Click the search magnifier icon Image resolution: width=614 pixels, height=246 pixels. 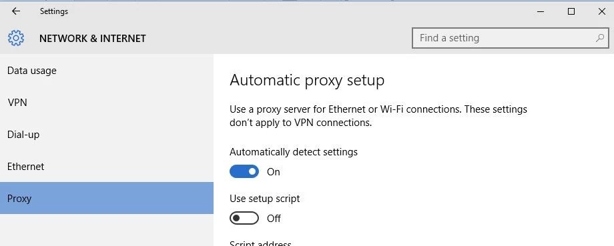pos(599,38)
